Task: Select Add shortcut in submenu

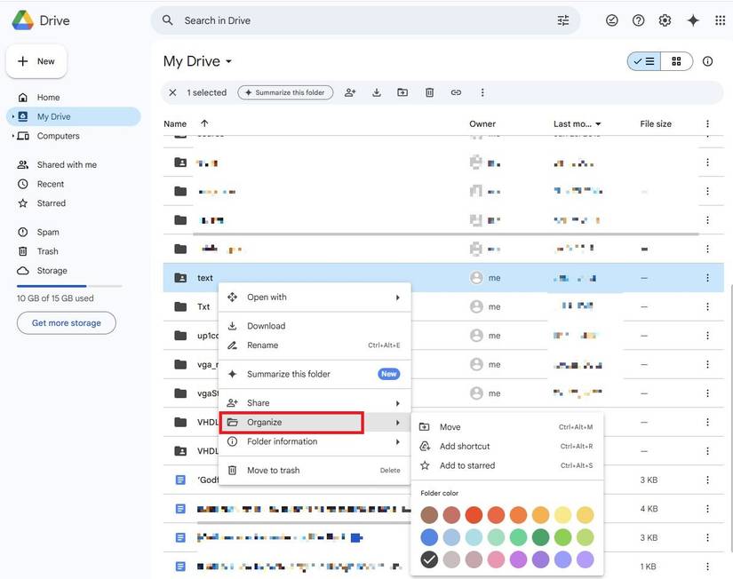Action: point(507,447)
